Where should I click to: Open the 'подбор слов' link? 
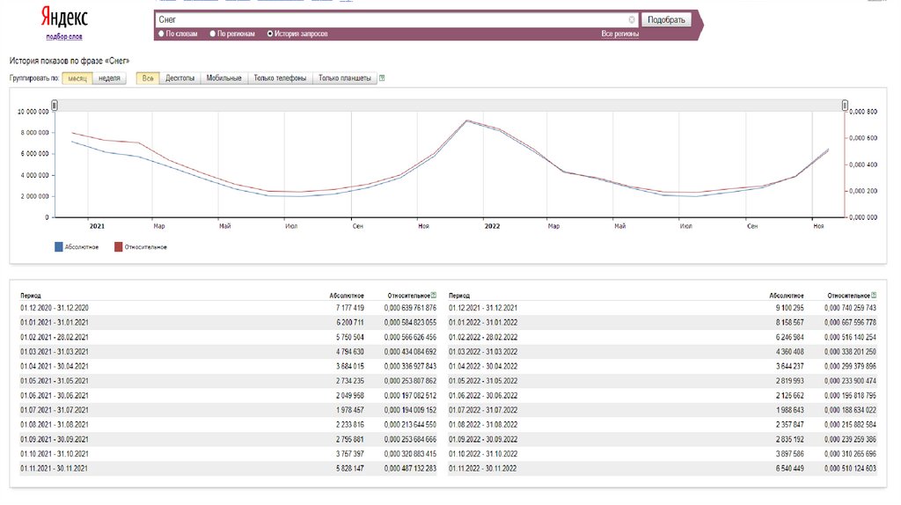(64, 37)
